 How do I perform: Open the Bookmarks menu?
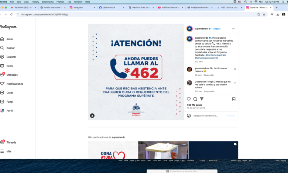[48, 1]
